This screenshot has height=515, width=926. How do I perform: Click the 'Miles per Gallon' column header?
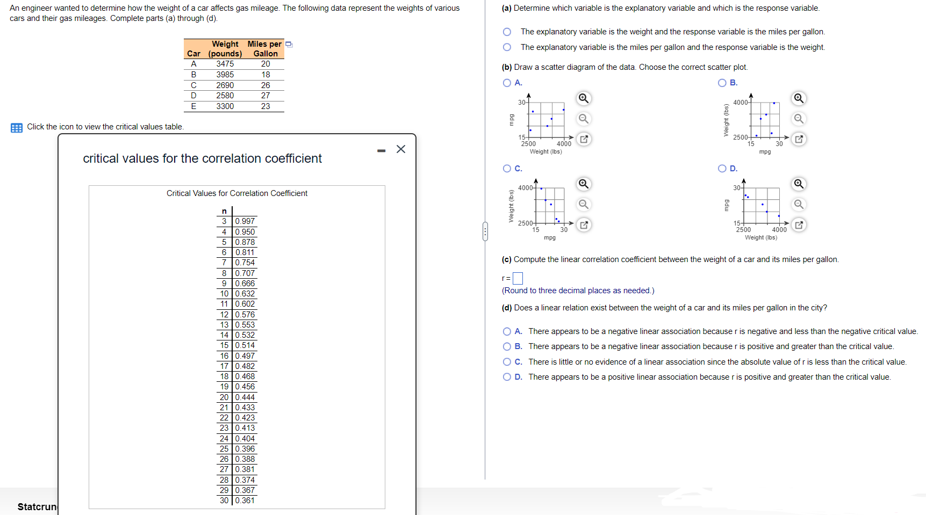[265, 49]
